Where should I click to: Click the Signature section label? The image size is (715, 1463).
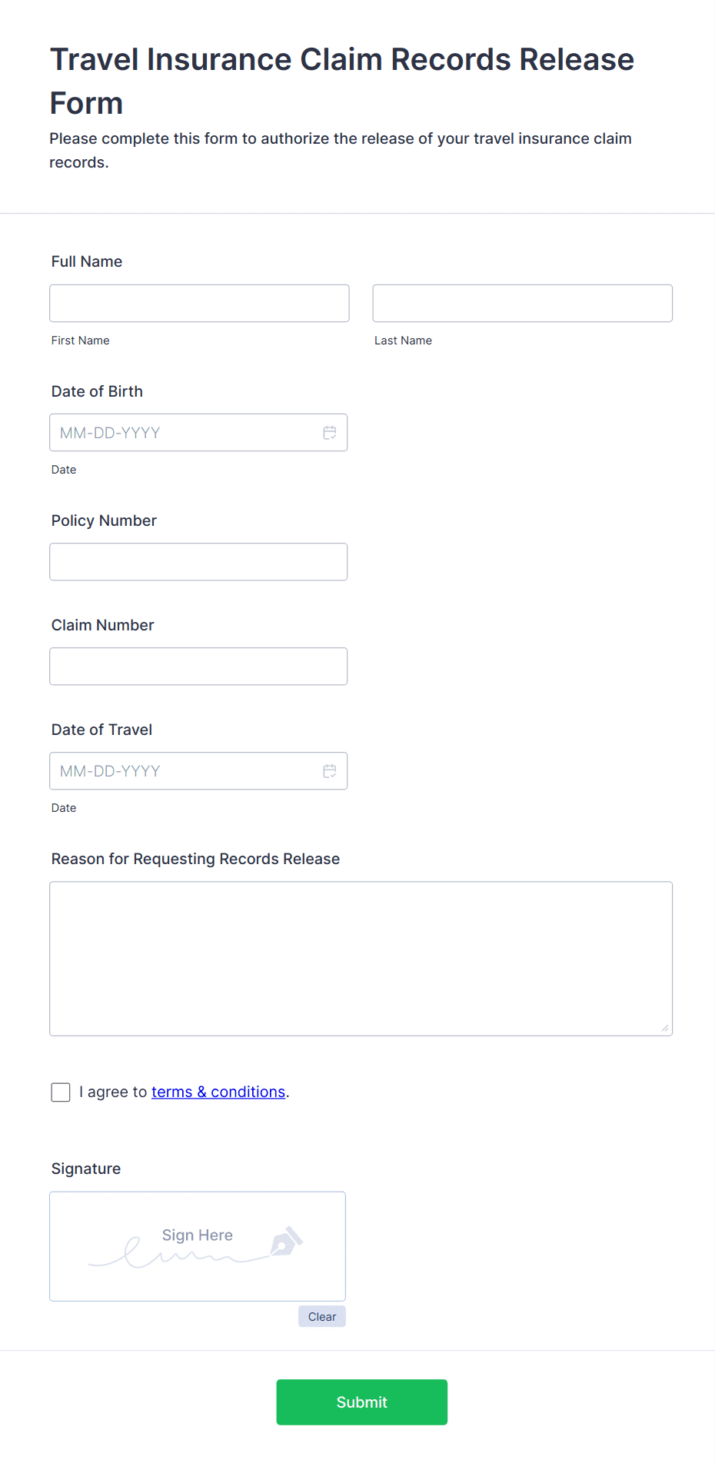point(86,1169)
